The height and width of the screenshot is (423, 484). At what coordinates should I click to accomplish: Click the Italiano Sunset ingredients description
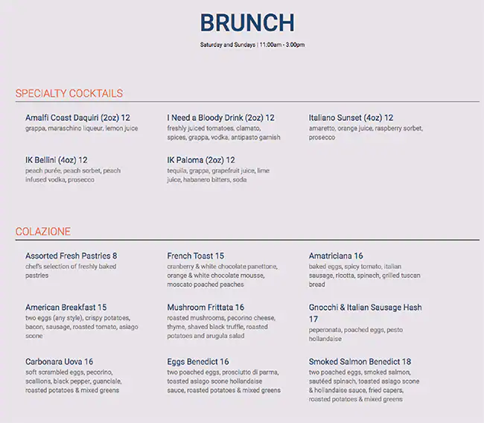pyautogui.click(x=366, y=133)
